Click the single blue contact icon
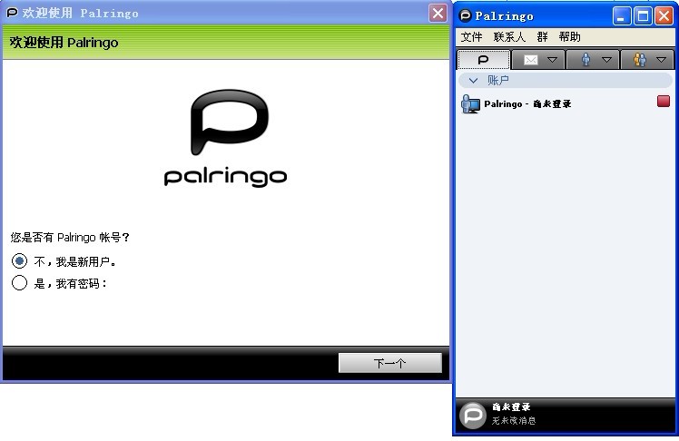 tap(586, 59)
